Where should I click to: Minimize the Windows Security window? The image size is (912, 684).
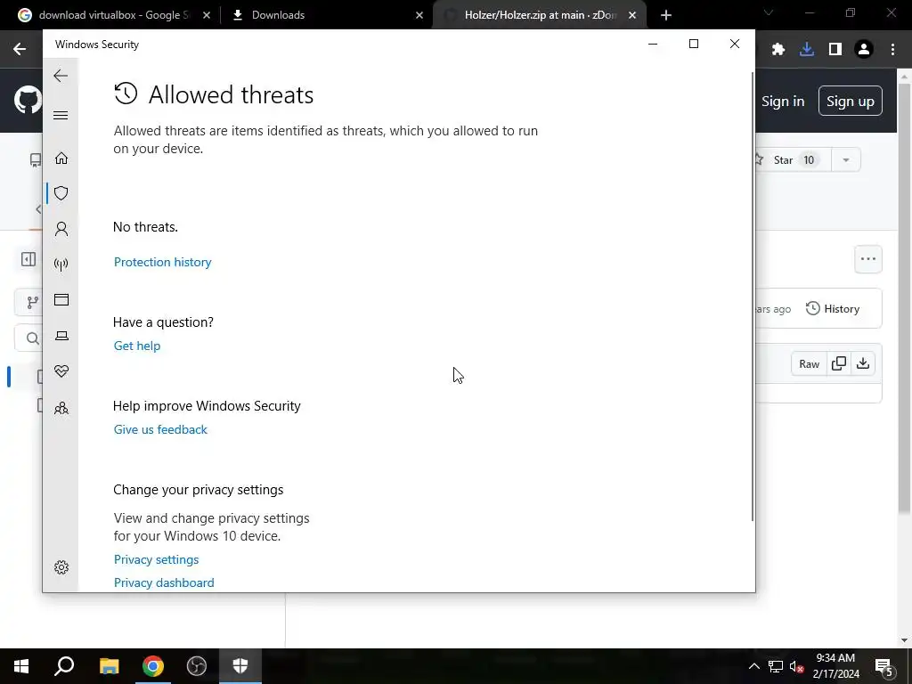[x=653, y=44]
